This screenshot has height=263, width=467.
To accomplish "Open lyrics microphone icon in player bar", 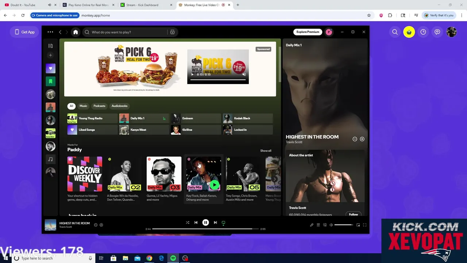I will tap(312, 225).
